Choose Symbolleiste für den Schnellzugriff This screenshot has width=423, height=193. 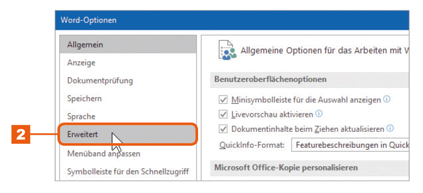(x=128, y=171)
